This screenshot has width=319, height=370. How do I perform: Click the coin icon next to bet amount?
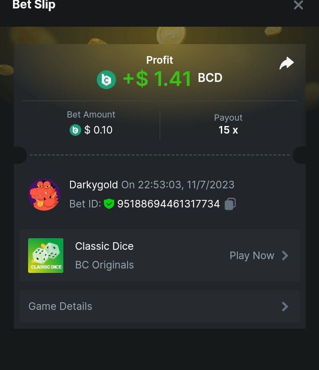75,130
